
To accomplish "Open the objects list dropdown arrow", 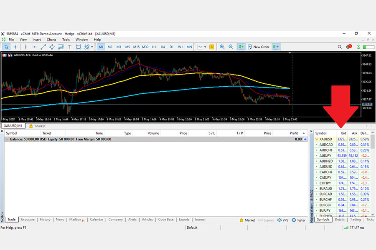I will tap(92, 47).
